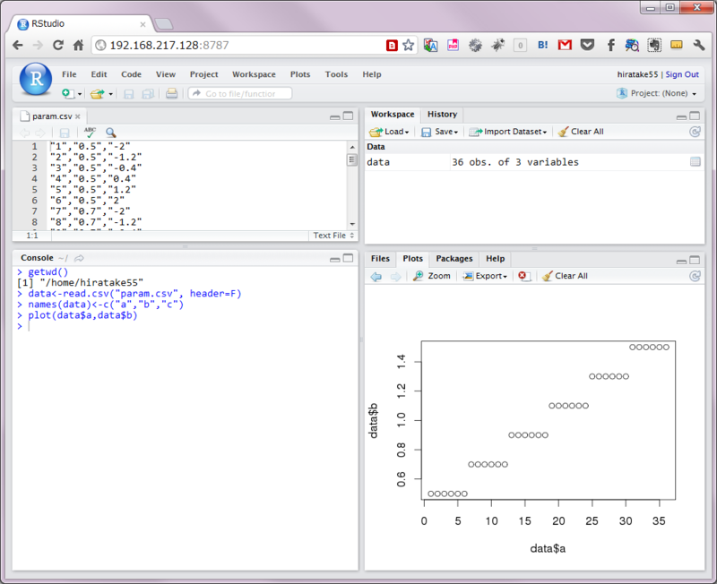Remove current plot with red X icon

[x=523, y=276]
